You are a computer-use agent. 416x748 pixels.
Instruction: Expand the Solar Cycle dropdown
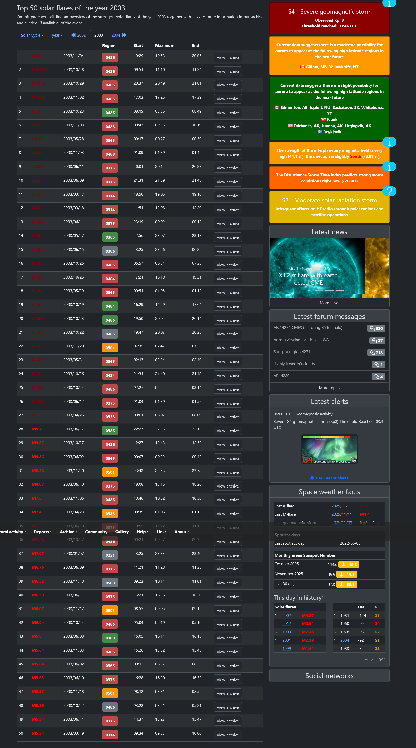(32, 35)
